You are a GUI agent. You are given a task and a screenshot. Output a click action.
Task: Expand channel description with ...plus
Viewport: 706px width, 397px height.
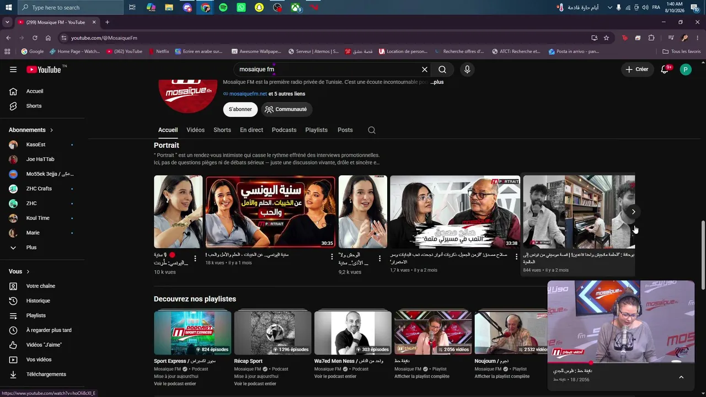[x=436, y=82]
